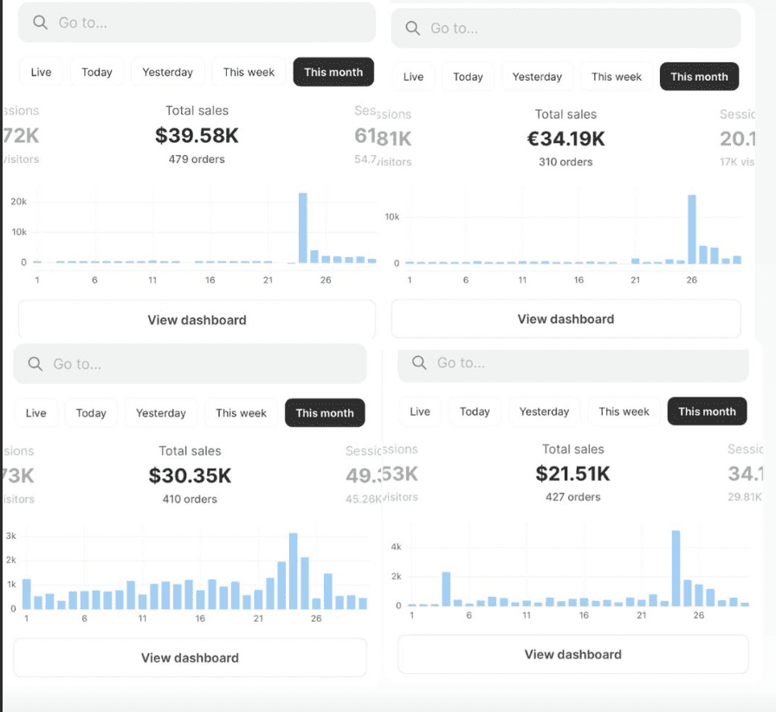Choose Today in the $30.35K panel
The height and width of the screenshot is (712, 776).
(91, 413)
